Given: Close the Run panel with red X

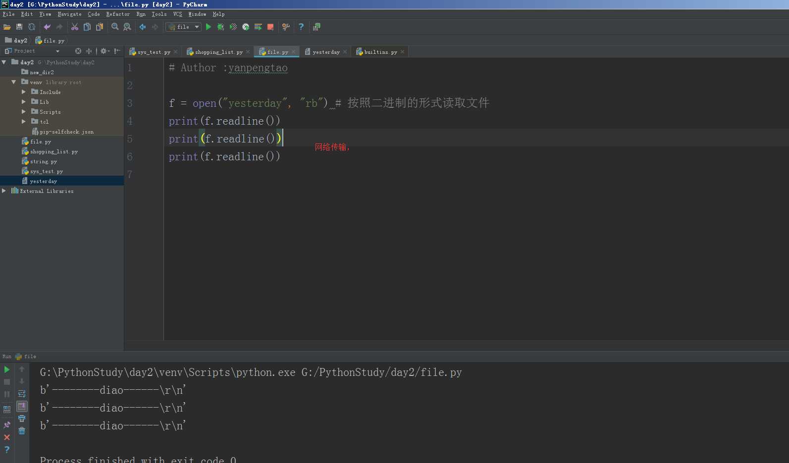Looking at the screenshot, I should coord(7,437).
